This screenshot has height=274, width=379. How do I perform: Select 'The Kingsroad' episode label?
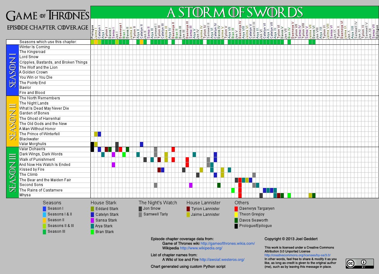pos(32,52)
